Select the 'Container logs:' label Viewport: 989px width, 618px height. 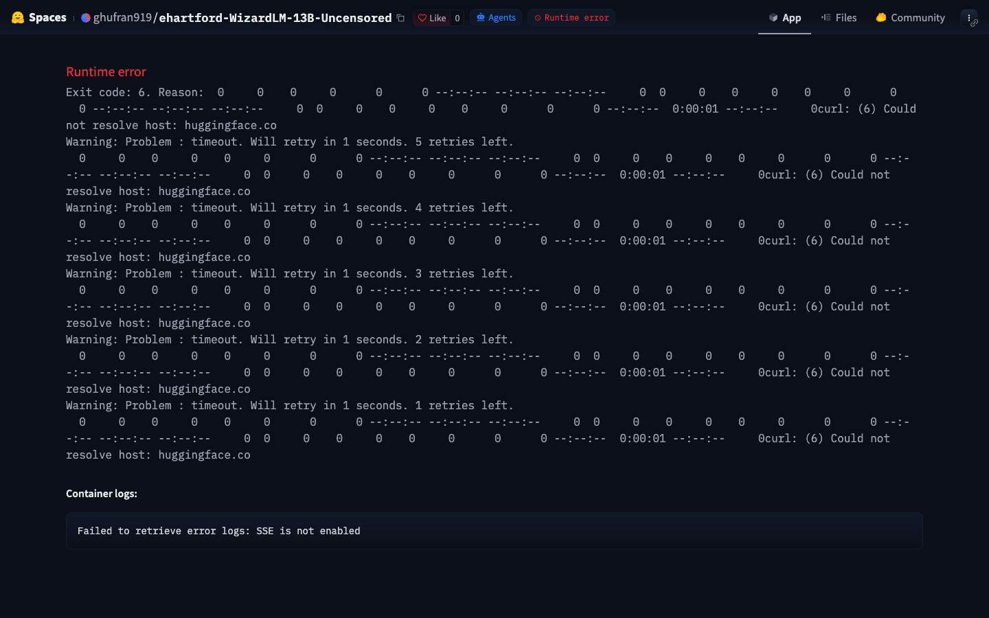[102, 493]
